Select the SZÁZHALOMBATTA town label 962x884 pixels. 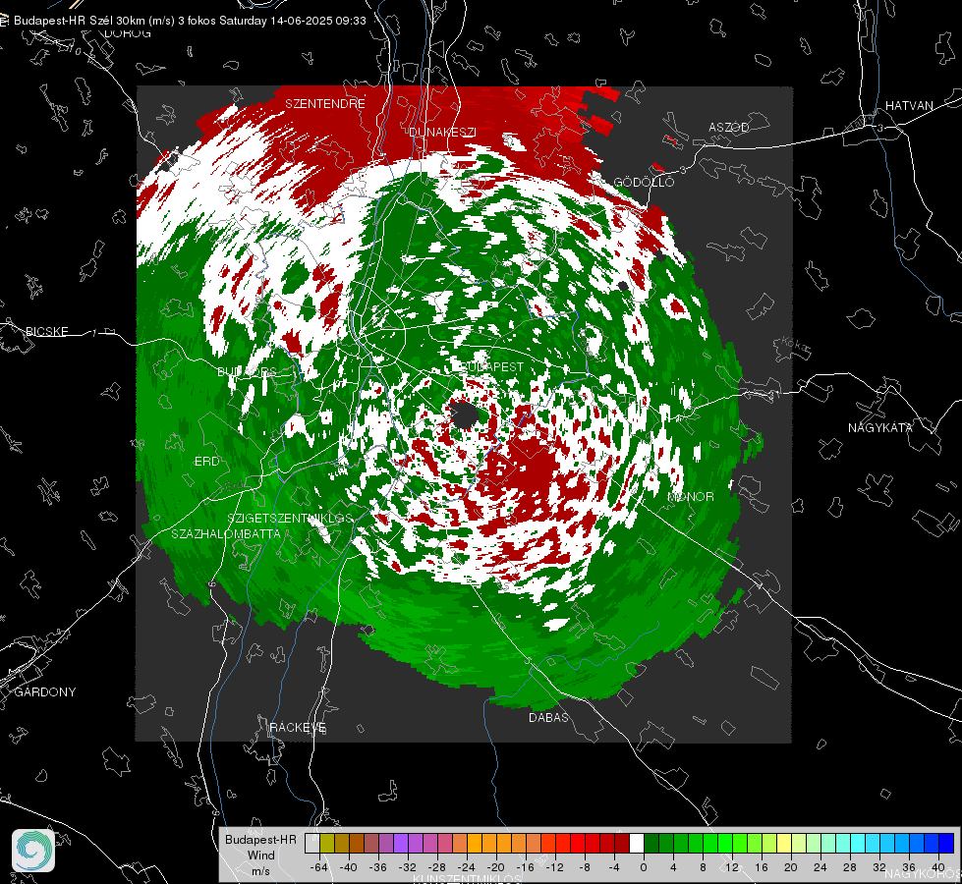[226, 533]
